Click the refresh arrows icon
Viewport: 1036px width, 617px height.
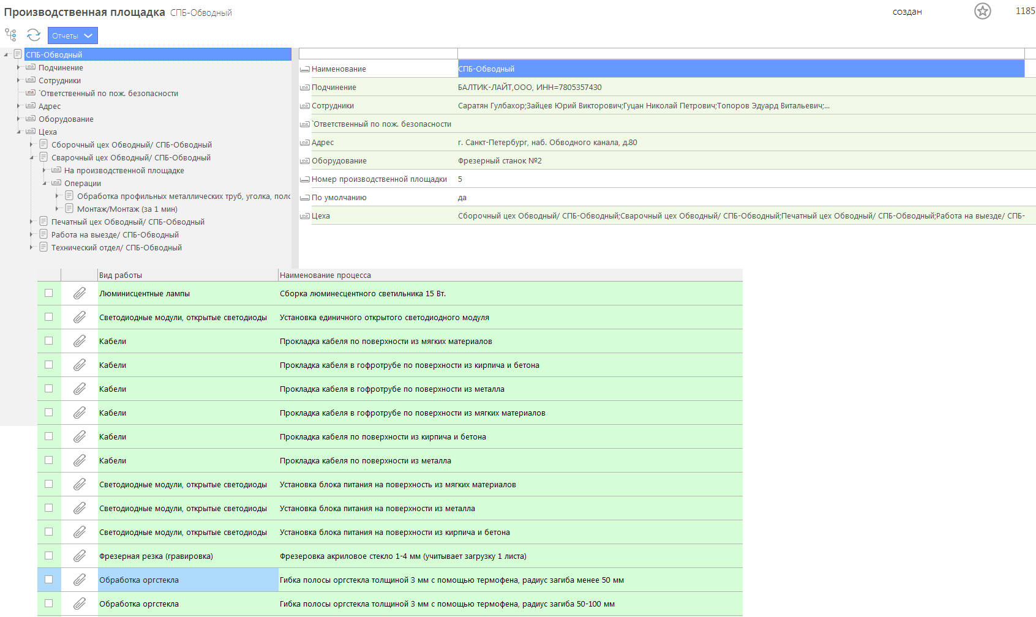pos(34,35)
